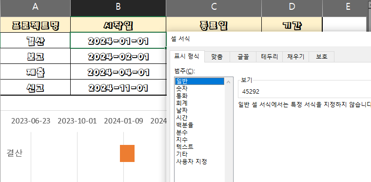Click the cell with date 2024-02-01
This screenshot has width=371, height=182.
click(x=118, y=56)
